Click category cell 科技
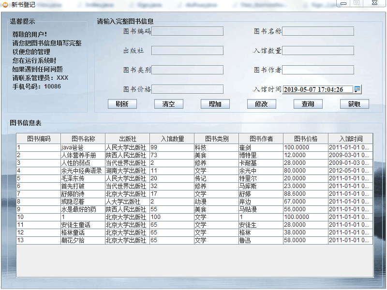 [216, 147]
